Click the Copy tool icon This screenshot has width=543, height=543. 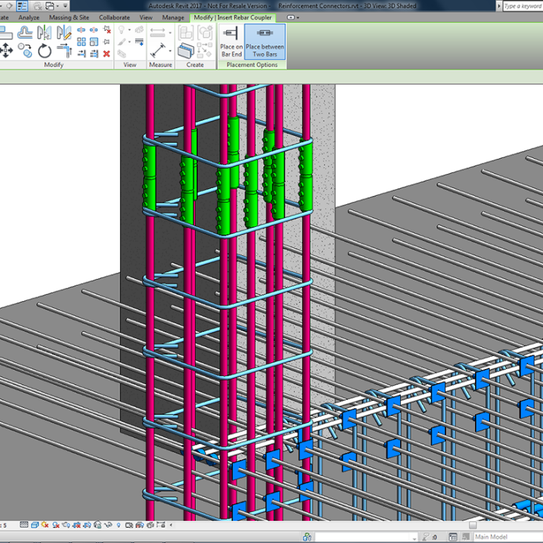pos(25,51)
